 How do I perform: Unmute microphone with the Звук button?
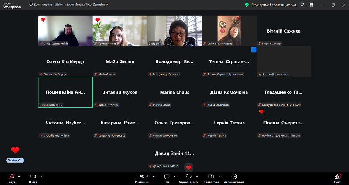point(12,176)
